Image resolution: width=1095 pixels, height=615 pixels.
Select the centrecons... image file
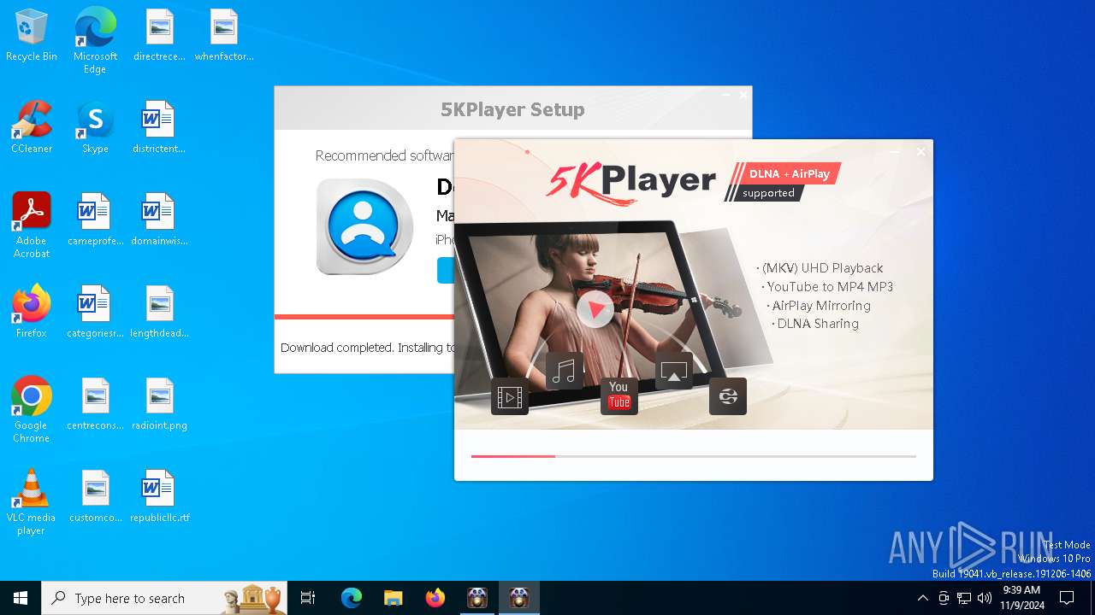[95, 404]
